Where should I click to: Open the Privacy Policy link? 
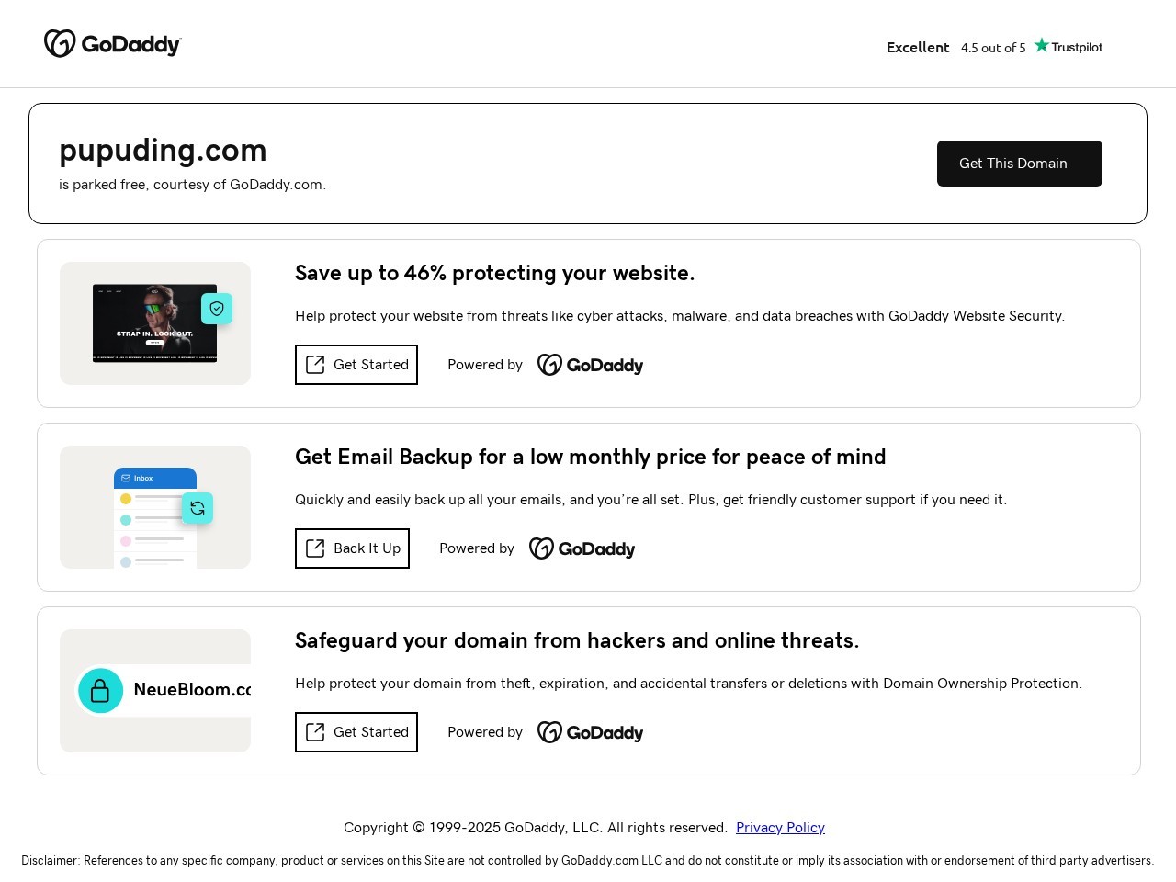click(780, 828)
